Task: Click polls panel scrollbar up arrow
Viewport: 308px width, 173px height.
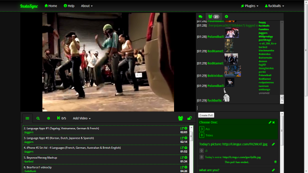Action: (x=282, y=114)
